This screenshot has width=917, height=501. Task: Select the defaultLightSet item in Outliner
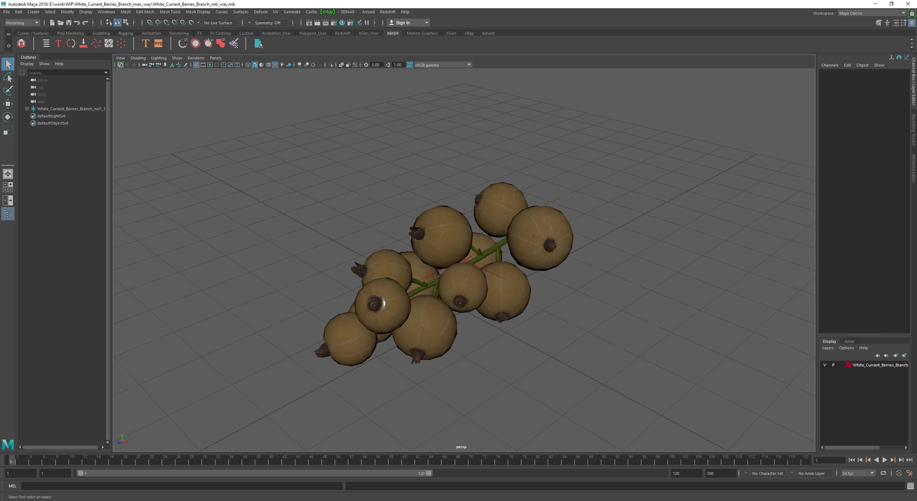[51, 116]
